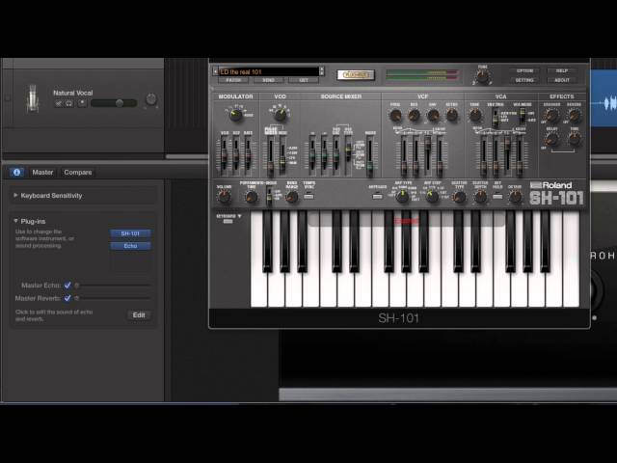
Task: Turn the ARP TYPE knob
Action: [402, 197]
